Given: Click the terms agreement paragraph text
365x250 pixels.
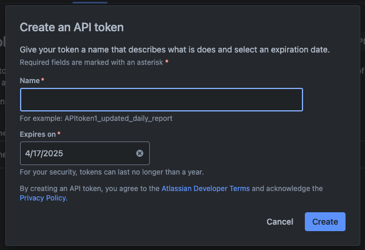Looking at the screenshot, I should coord(88,189).
